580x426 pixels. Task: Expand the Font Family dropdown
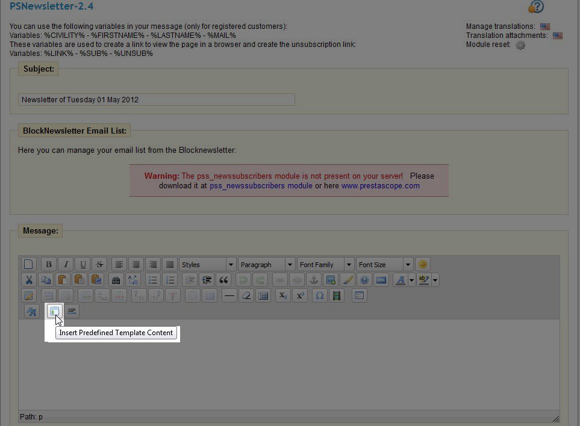point(325,264)
